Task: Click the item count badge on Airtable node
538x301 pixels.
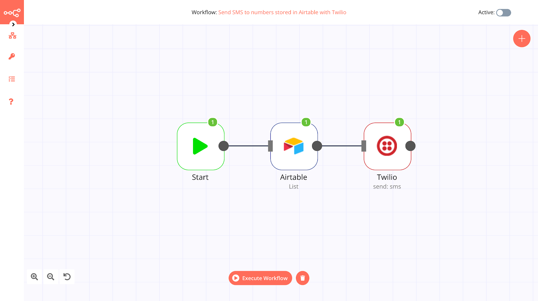Action: tap(306, 122)
